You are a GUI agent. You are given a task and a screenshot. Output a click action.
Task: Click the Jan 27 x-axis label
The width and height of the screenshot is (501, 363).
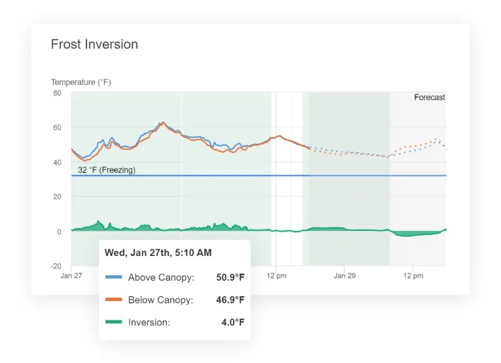pyautogui.click(x=71, y=275)
